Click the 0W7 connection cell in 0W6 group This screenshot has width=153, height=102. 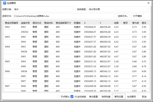(x=23, y=81)
